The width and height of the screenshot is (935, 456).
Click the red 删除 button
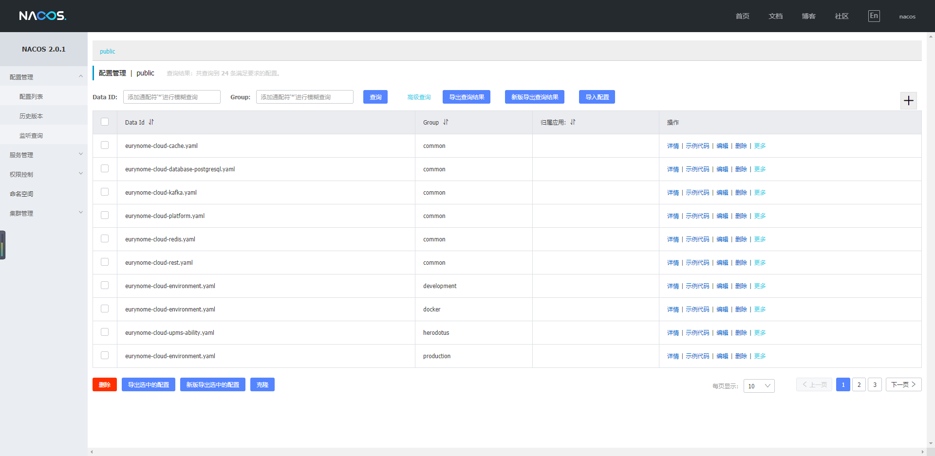[105, 384]
